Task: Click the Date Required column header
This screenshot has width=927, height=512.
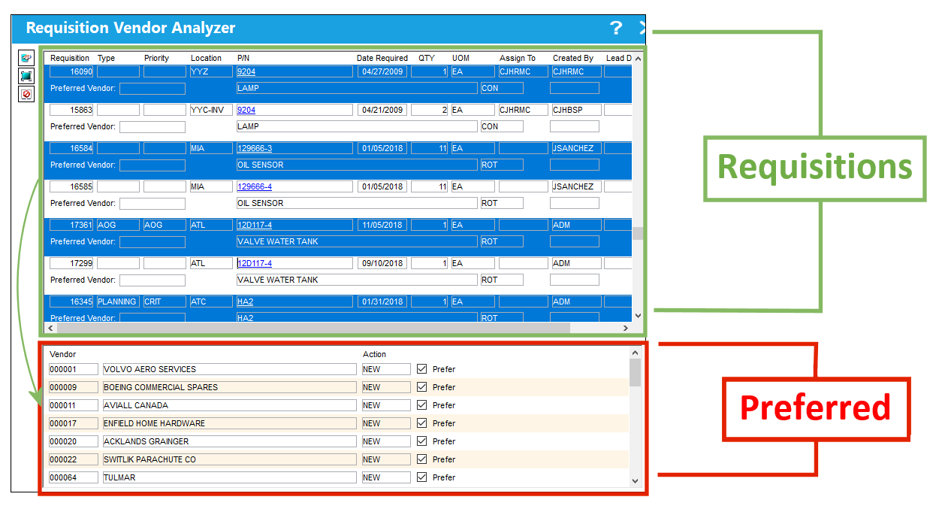Action: [x=382, y=58]
